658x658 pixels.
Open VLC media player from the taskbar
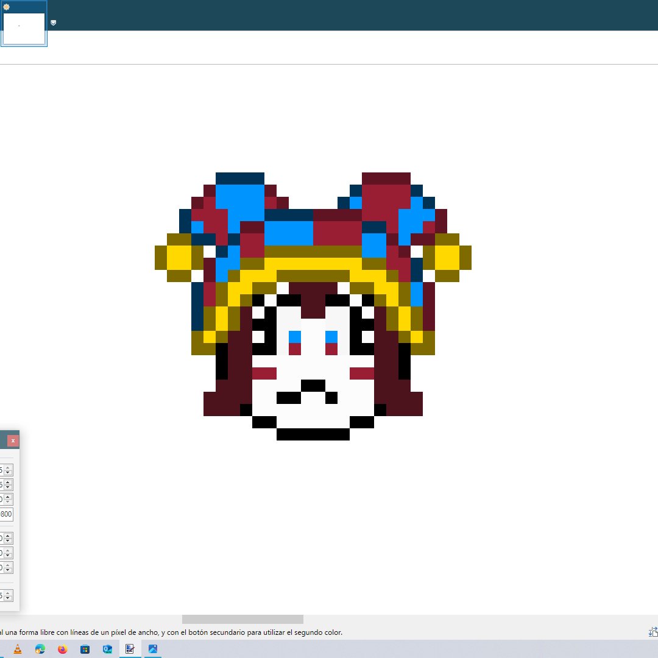[x=17, y=649]
